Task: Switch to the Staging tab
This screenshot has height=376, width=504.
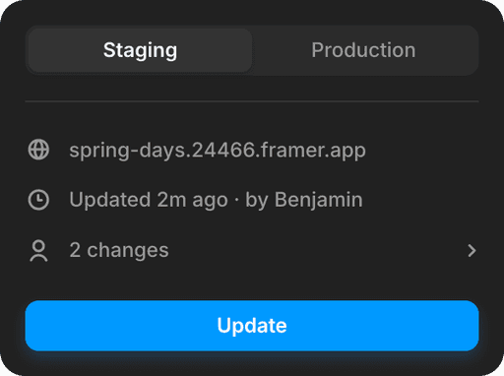Action: 140,50
